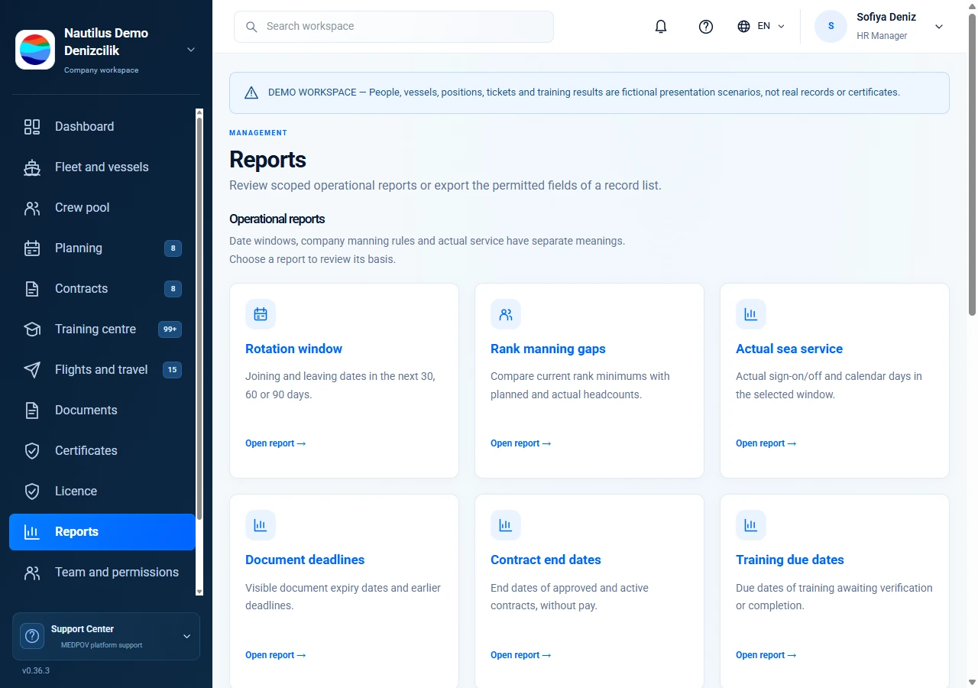Open the notifications bell
The image size is (978, 688).
pos(661,27)
